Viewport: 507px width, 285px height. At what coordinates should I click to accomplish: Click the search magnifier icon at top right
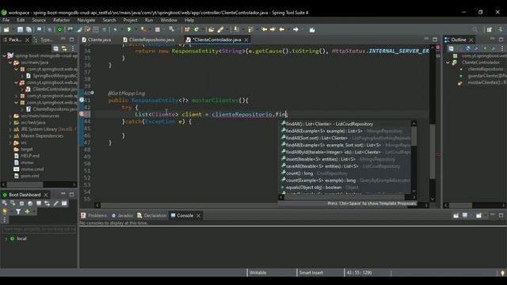pyautogui.click(x=475, y=29)
